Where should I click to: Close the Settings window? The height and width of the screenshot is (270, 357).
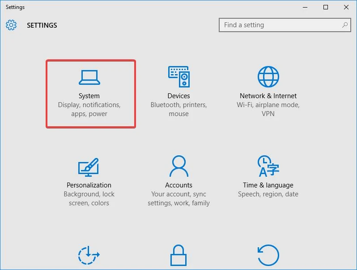click(x=346, y=7)
